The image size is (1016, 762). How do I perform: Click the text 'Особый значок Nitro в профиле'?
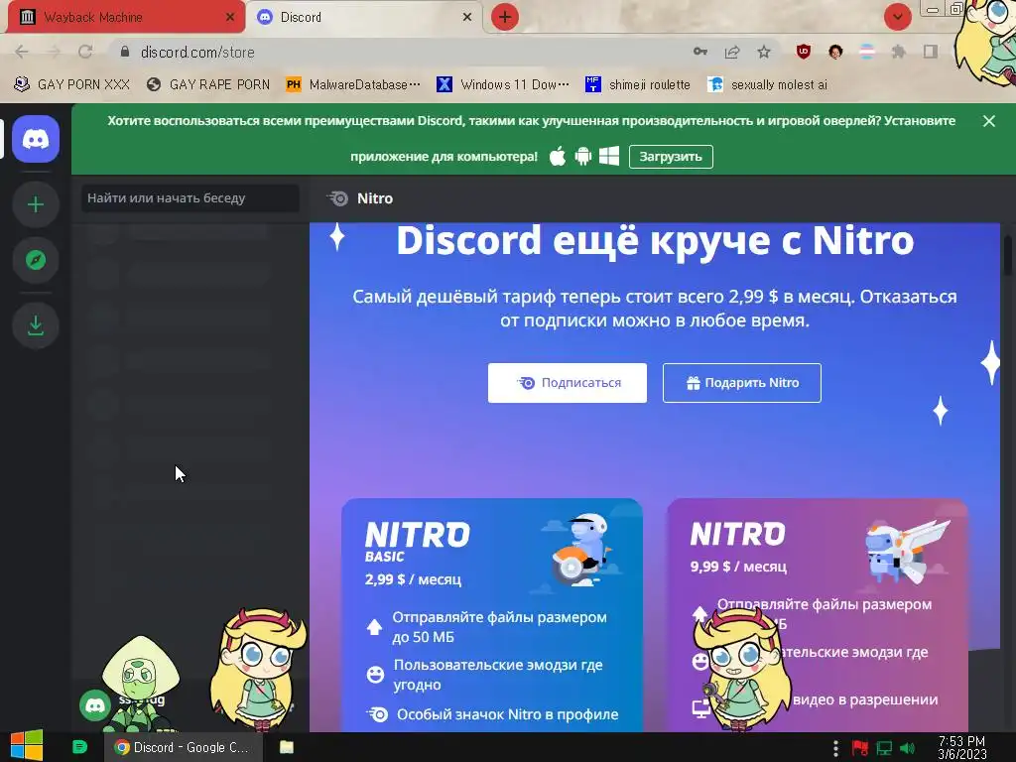507,714
